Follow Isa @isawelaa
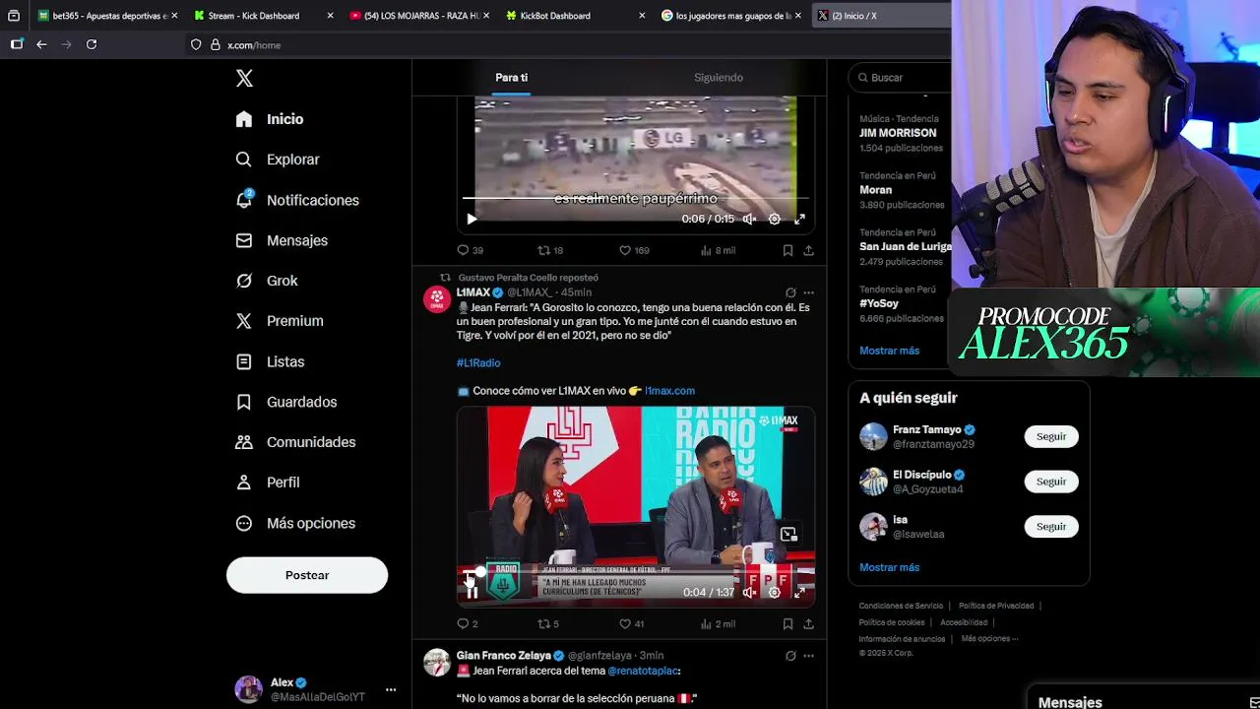Viewport: 1260px width, 709px height. click(1051, 527)
